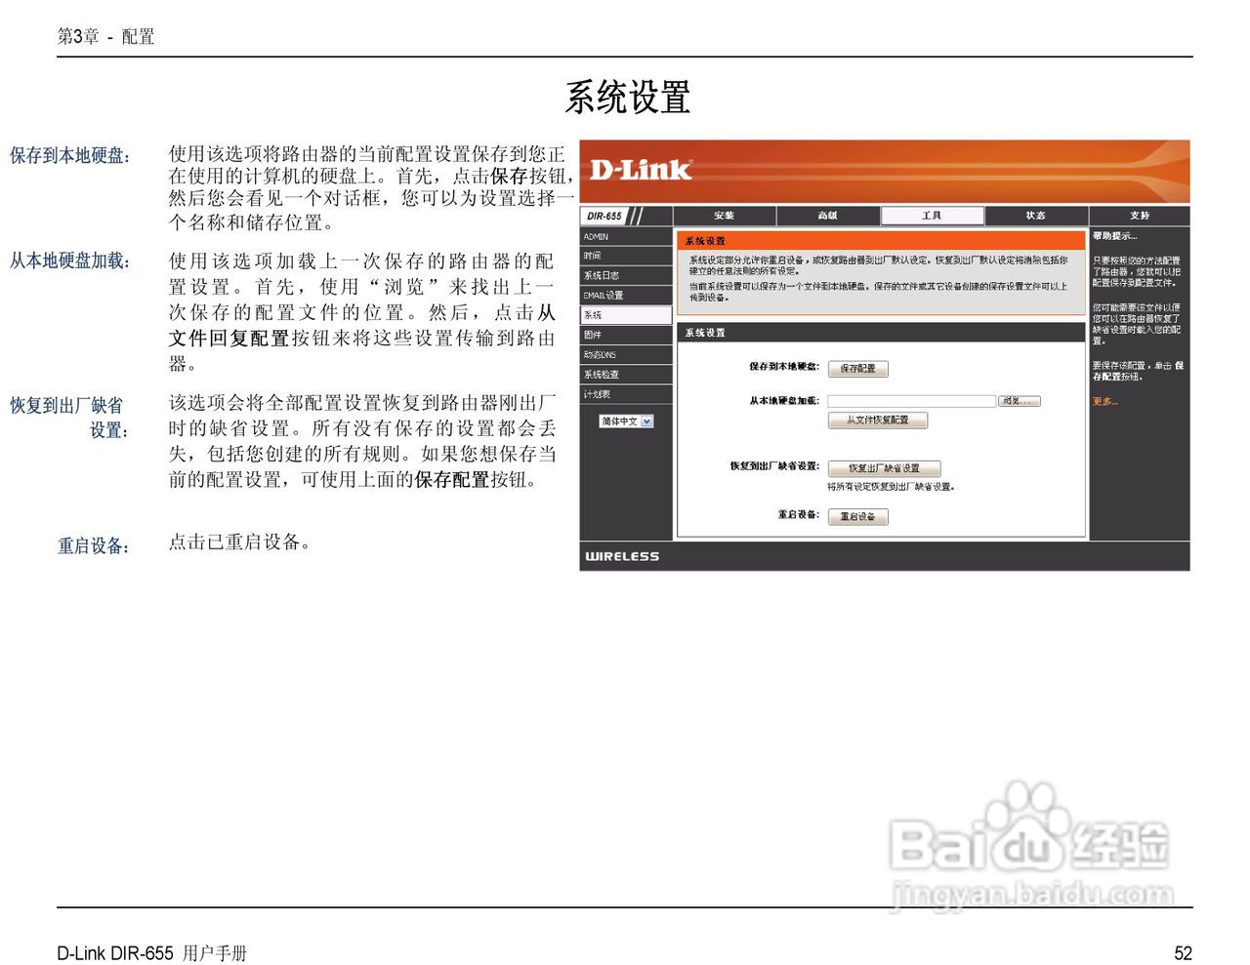This screenshot has height=965, width=1250.
Task: Open the 状态 tab
Action: [1036, 216]
